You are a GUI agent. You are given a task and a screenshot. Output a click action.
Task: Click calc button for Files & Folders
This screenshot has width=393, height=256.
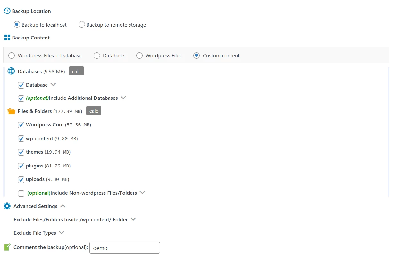[x=94, y=111]
